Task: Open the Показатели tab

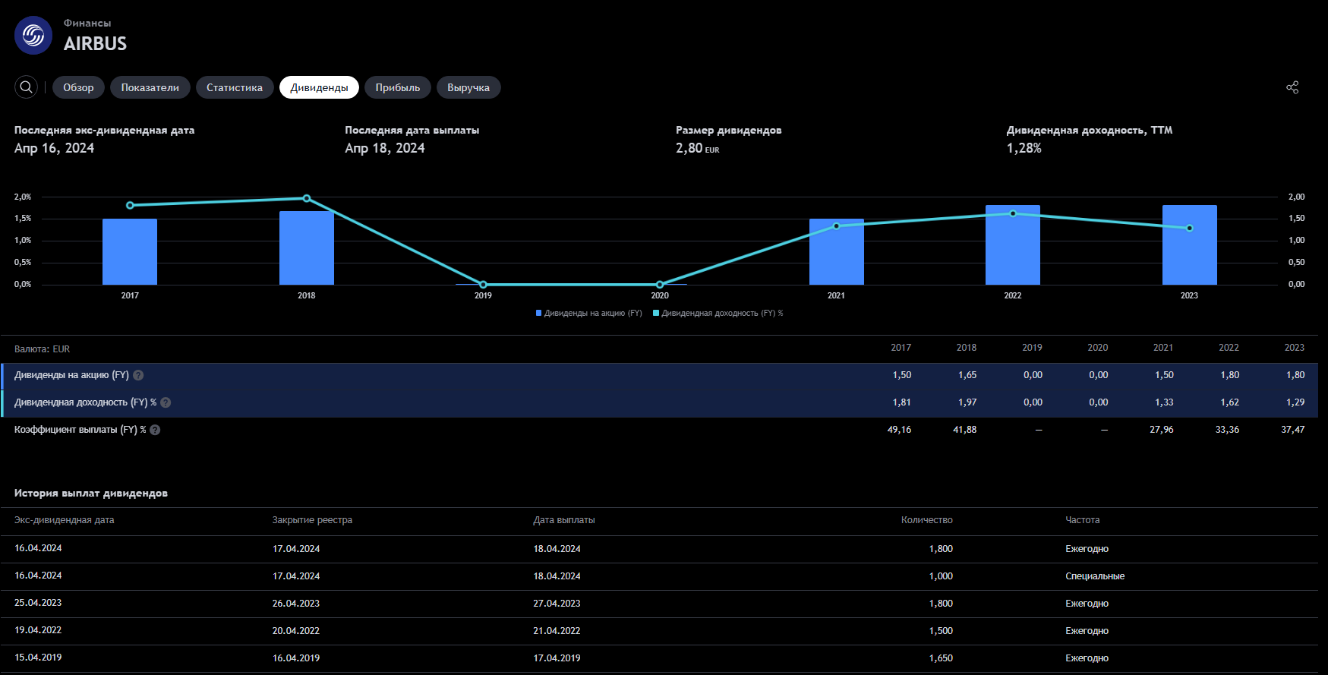Action: (150, 87)
